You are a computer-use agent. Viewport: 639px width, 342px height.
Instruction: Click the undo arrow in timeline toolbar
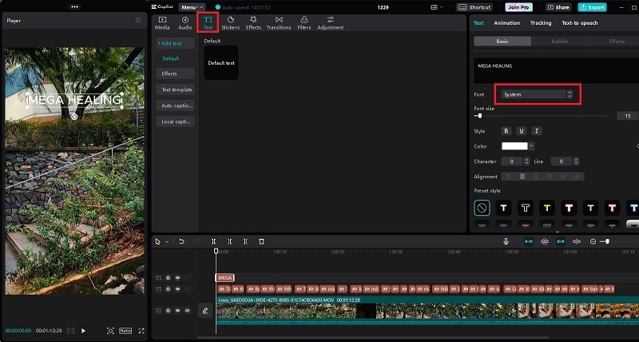tap(181, 241)
